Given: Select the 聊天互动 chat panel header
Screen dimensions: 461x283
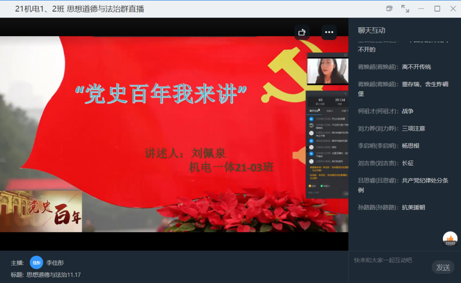Looking at the screenshot, I should point(371,31).
